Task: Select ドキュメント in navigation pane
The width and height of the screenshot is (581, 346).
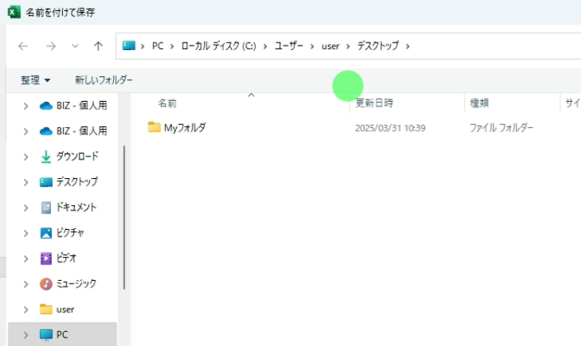Action: tap(77, 208)
